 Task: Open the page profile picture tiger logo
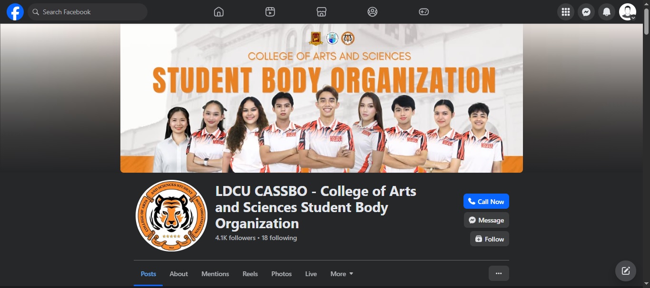pyautogui.click(x=172, y=216)
